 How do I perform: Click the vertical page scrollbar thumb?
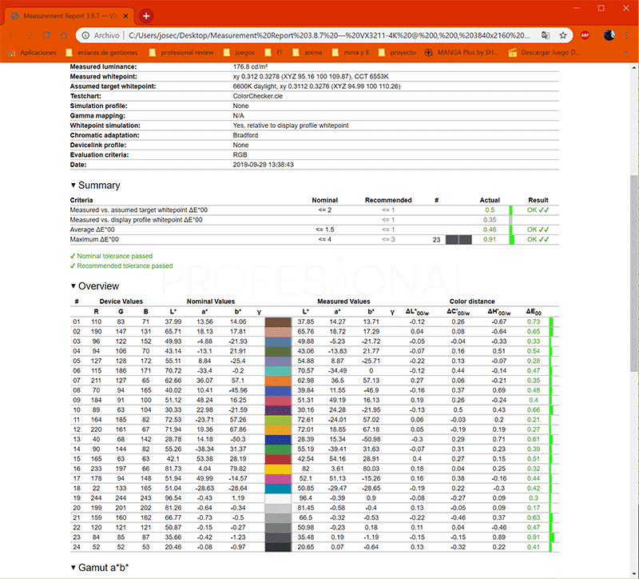coord(634,274)
